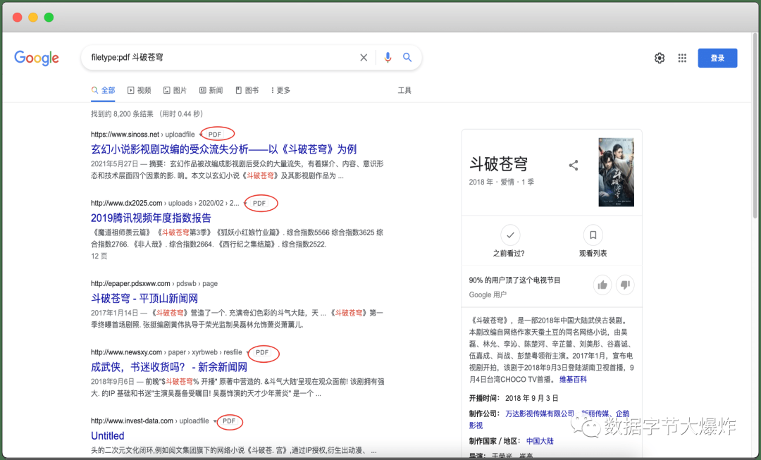Focus the search box containing filetype:pdf 斗破苍穹
This screenshot has width=761, height=460.
[x=252, y=58]
